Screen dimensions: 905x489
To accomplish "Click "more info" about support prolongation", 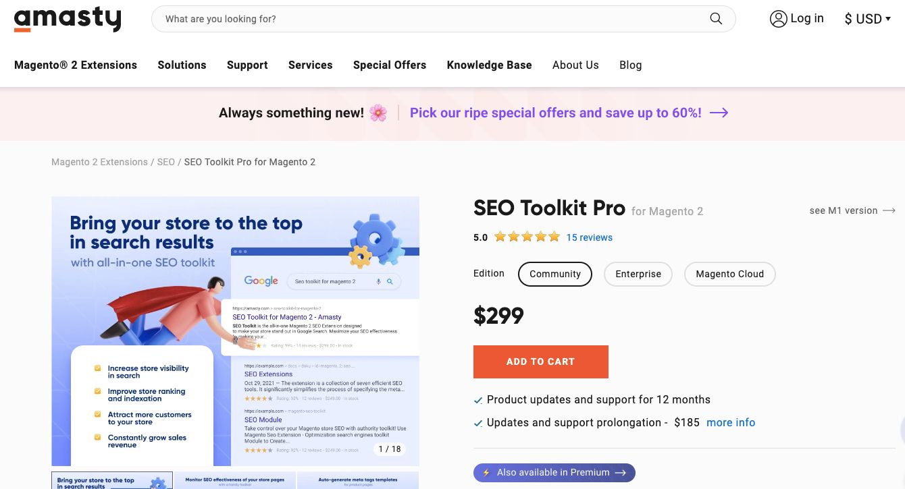I will [731, 422].
